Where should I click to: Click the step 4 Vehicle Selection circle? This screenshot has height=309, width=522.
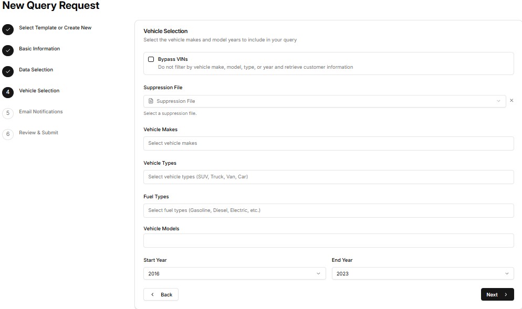tap(8, 92)
